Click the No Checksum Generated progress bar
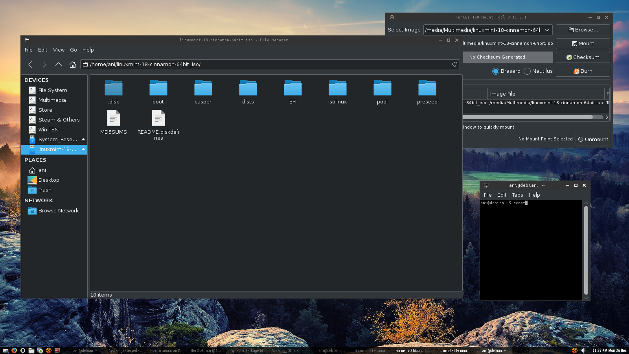 [x=508, y=57]
